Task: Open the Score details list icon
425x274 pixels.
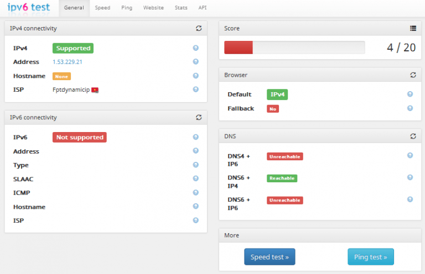Action: [413, 28]
